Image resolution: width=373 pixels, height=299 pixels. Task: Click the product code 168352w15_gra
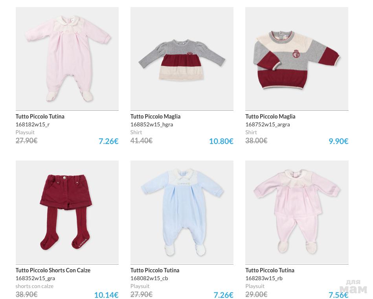click(35, 278)
